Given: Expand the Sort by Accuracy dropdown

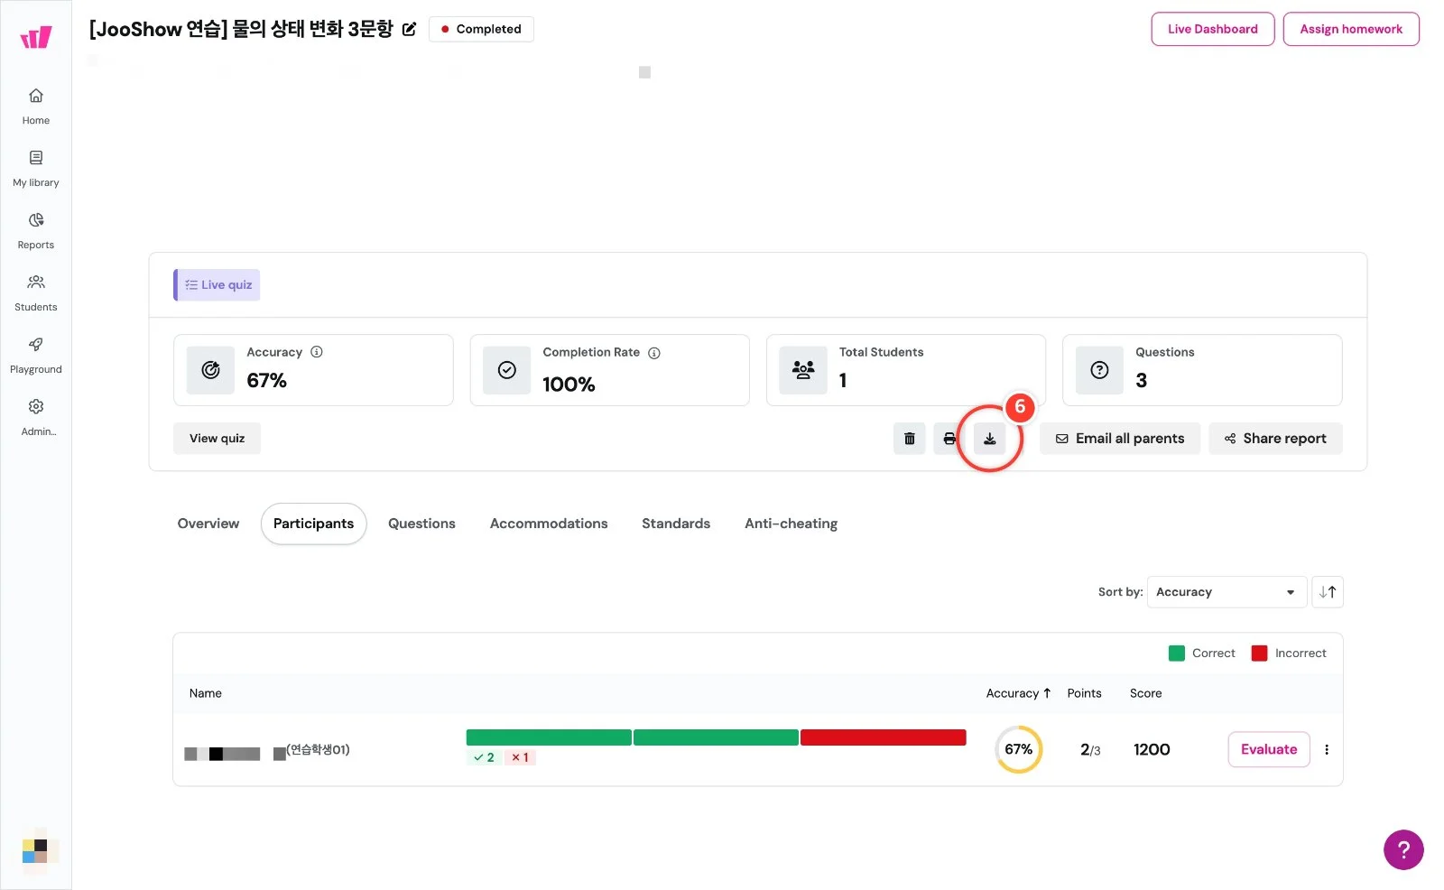Looking at the screenshot, I should [x=1226, y=592].
